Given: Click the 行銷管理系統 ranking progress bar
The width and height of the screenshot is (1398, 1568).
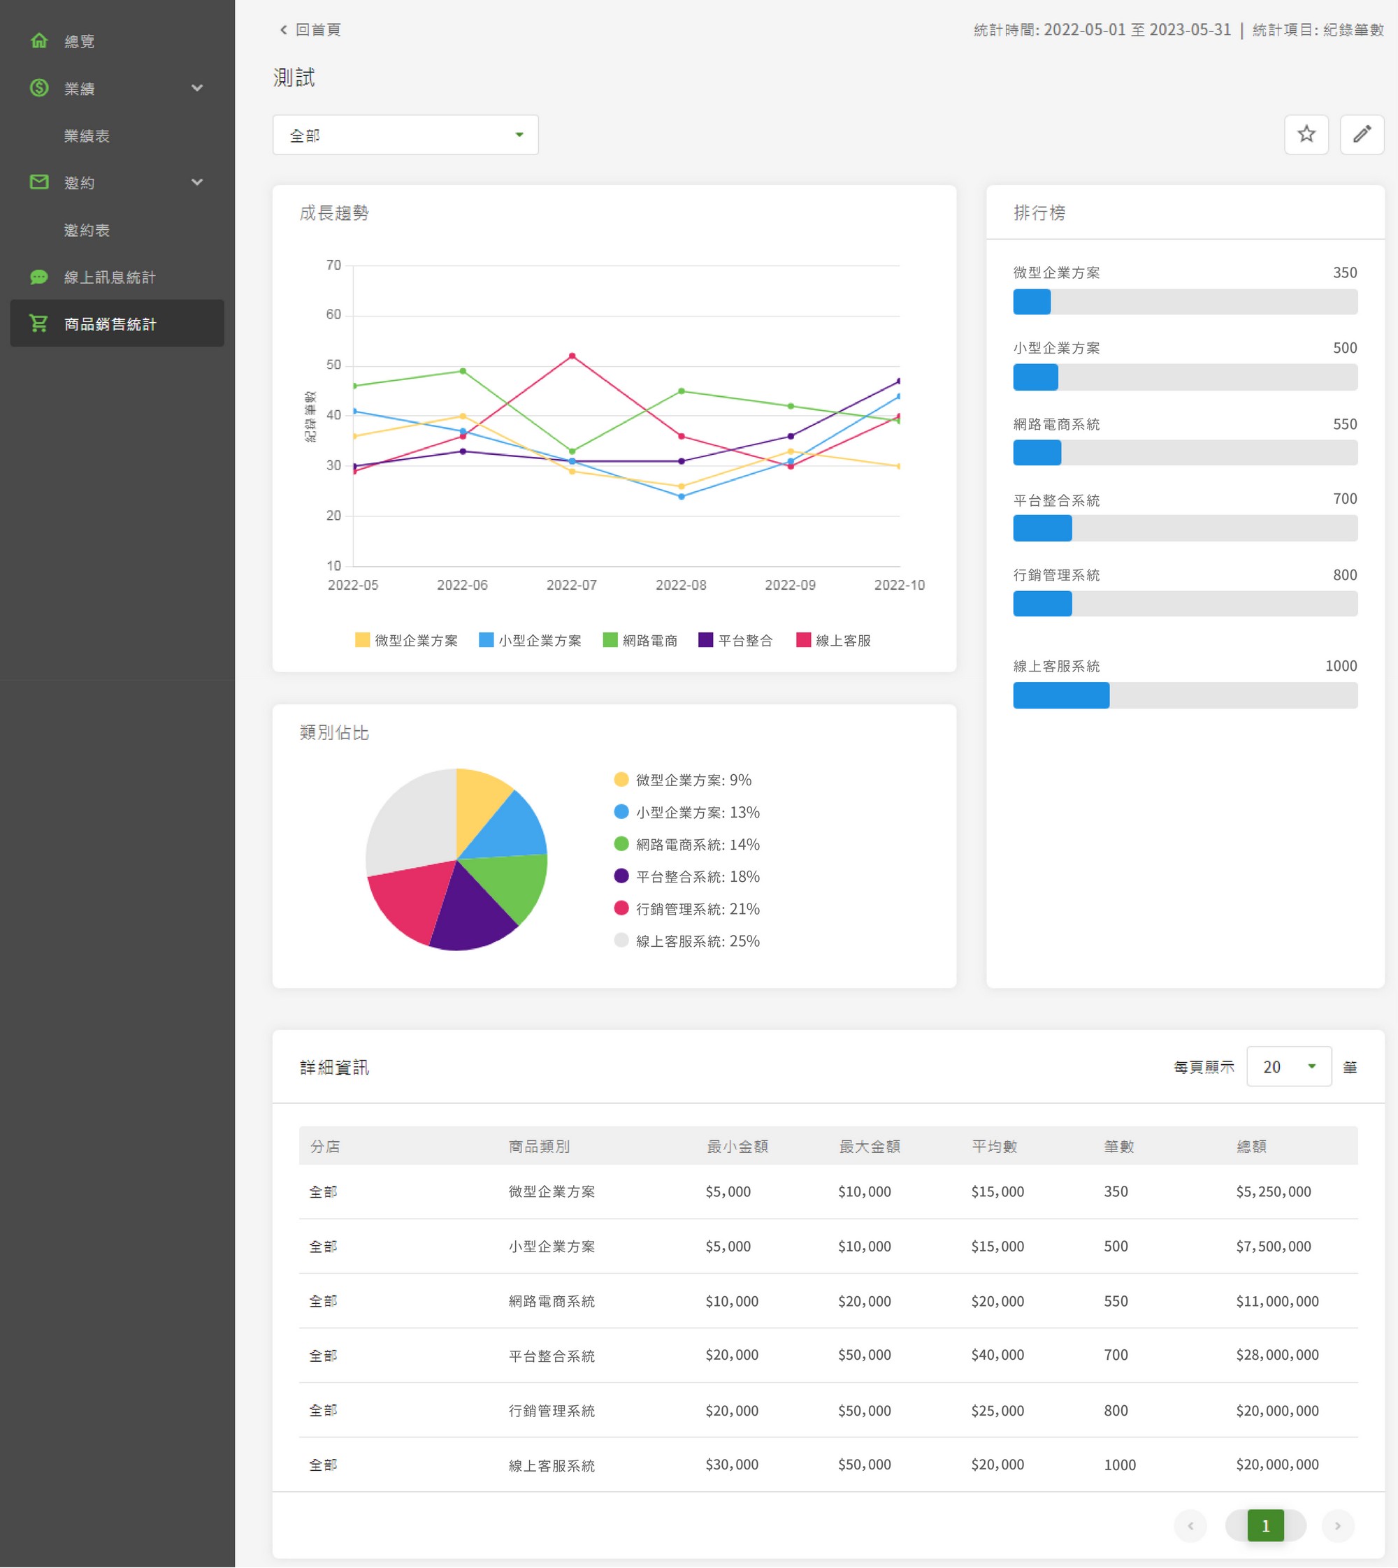Looking at the screenshot, I should (x=1186, y=604).
